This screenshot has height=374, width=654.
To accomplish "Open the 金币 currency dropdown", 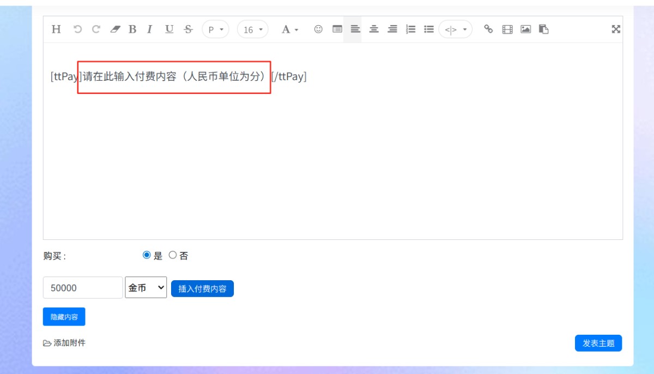I will pyautogui.click(x=146, y=287).
